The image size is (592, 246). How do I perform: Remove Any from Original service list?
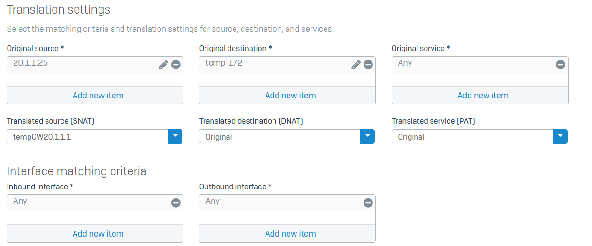pyautogui.click(x=561, y=65)
